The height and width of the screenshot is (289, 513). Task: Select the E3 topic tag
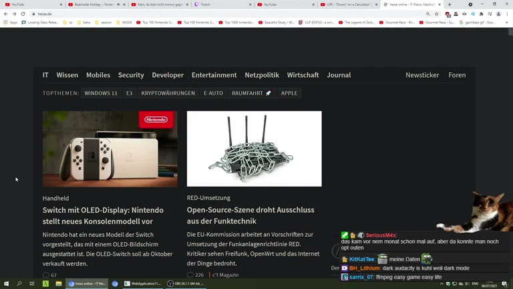click(x=129, y=93)
